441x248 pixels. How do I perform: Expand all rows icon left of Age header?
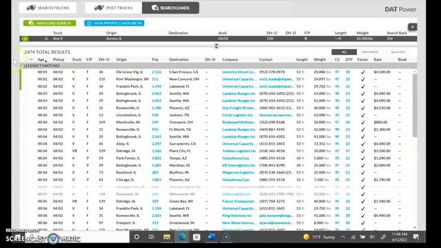tap(30, 60)
